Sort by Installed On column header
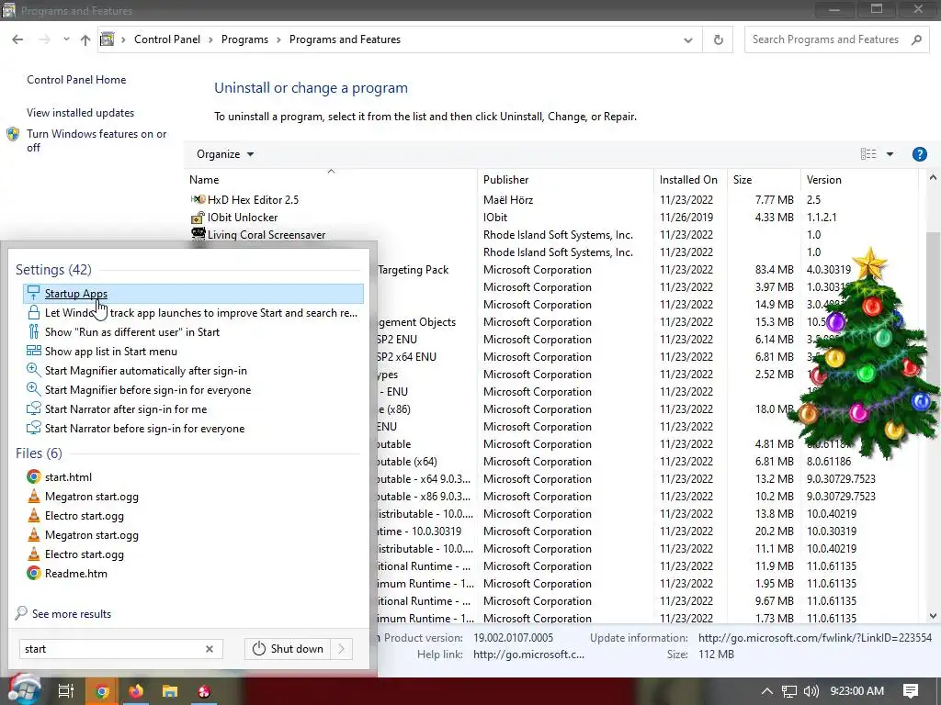 [x=690, y=180]
